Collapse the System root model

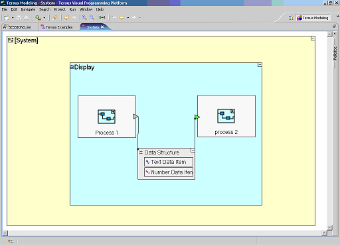[313, 38]
